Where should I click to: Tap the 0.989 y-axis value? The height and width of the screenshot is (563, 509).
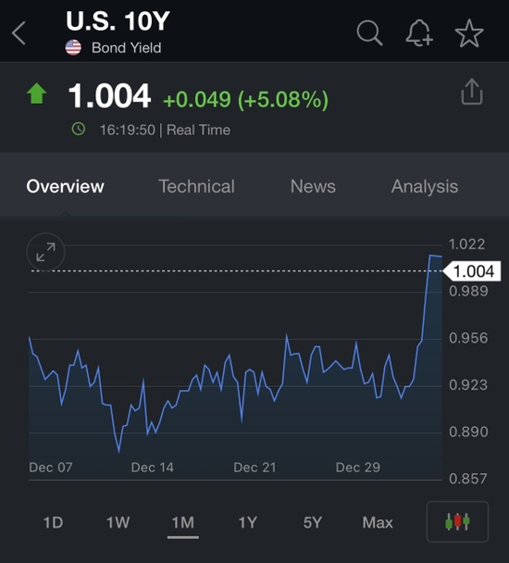click(468, 291)
